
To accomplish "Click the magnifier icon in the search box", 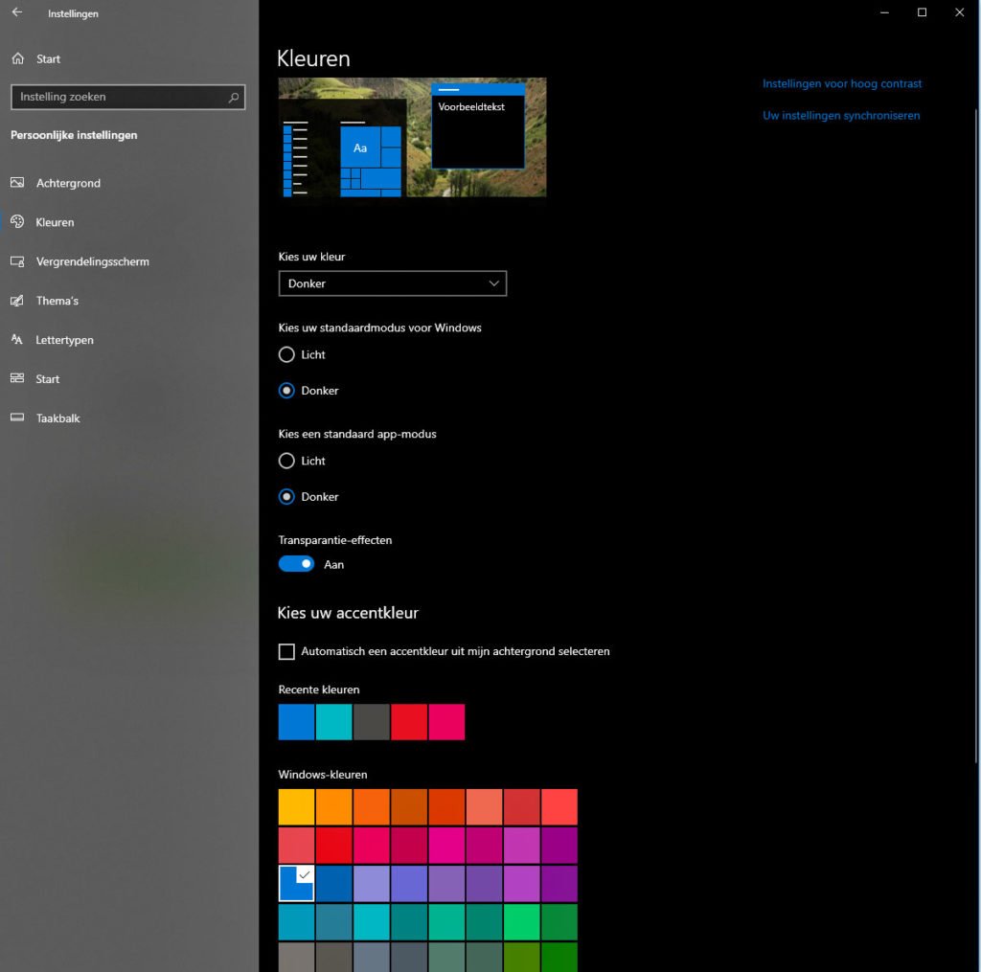I will pyautogui.click(x=234, y=97).
